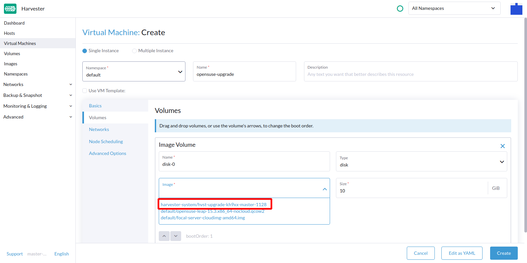Click the Cancel button
Image resolution: width=527 pixels, height=263 pixels.
click(x=421, y=253)
